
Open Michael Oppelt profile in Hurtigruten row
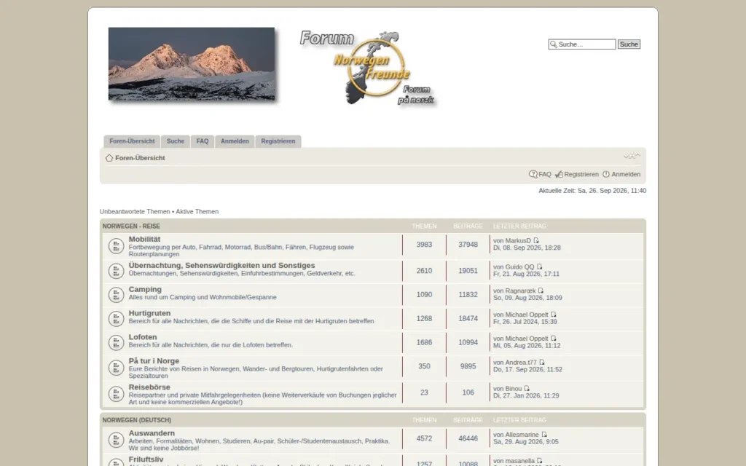(x=526, y=315)
